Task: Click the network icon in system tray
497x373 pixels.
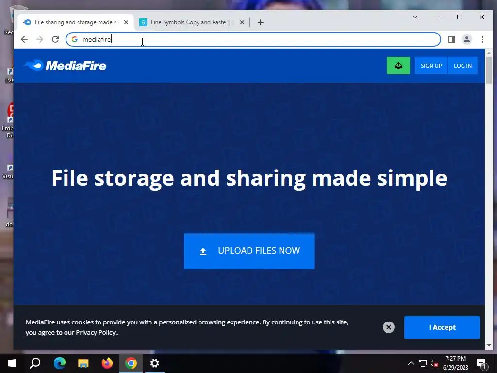Action: pyautogui.click(x=423, y=363)
